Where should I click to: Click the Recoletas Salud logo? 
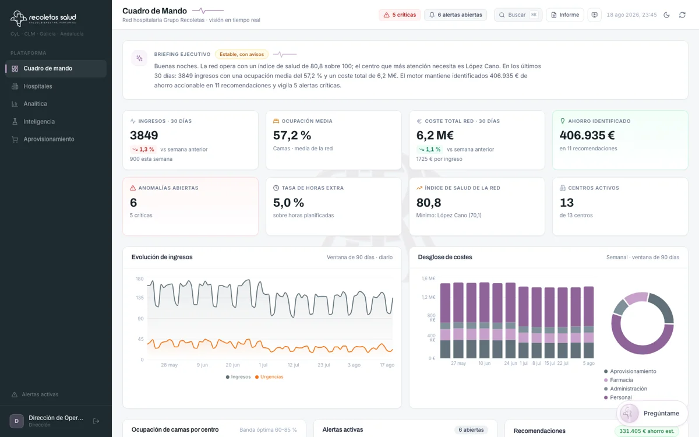pyautogui.click(x=43, y=19)
